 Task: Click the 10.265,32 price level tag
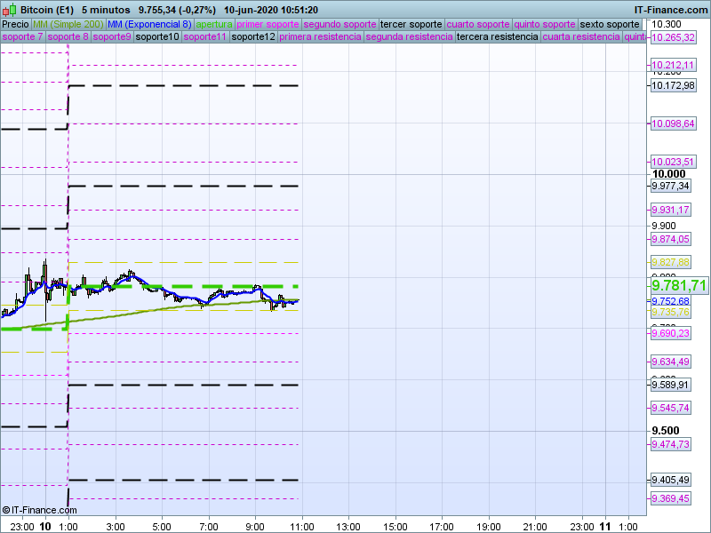click(x=673, y=37)
